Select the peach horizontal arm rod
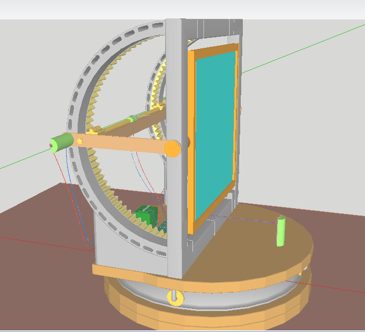Viewport: 365px width, 332px height. tap(121, 143)
